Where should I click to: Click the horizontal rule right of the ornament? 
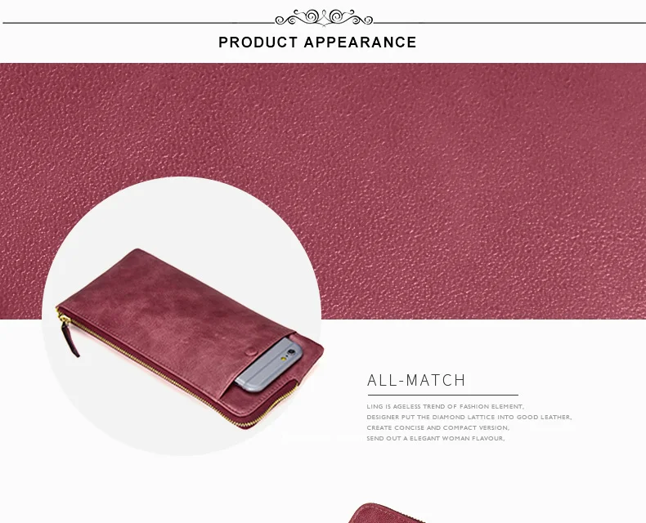(509, 23)
